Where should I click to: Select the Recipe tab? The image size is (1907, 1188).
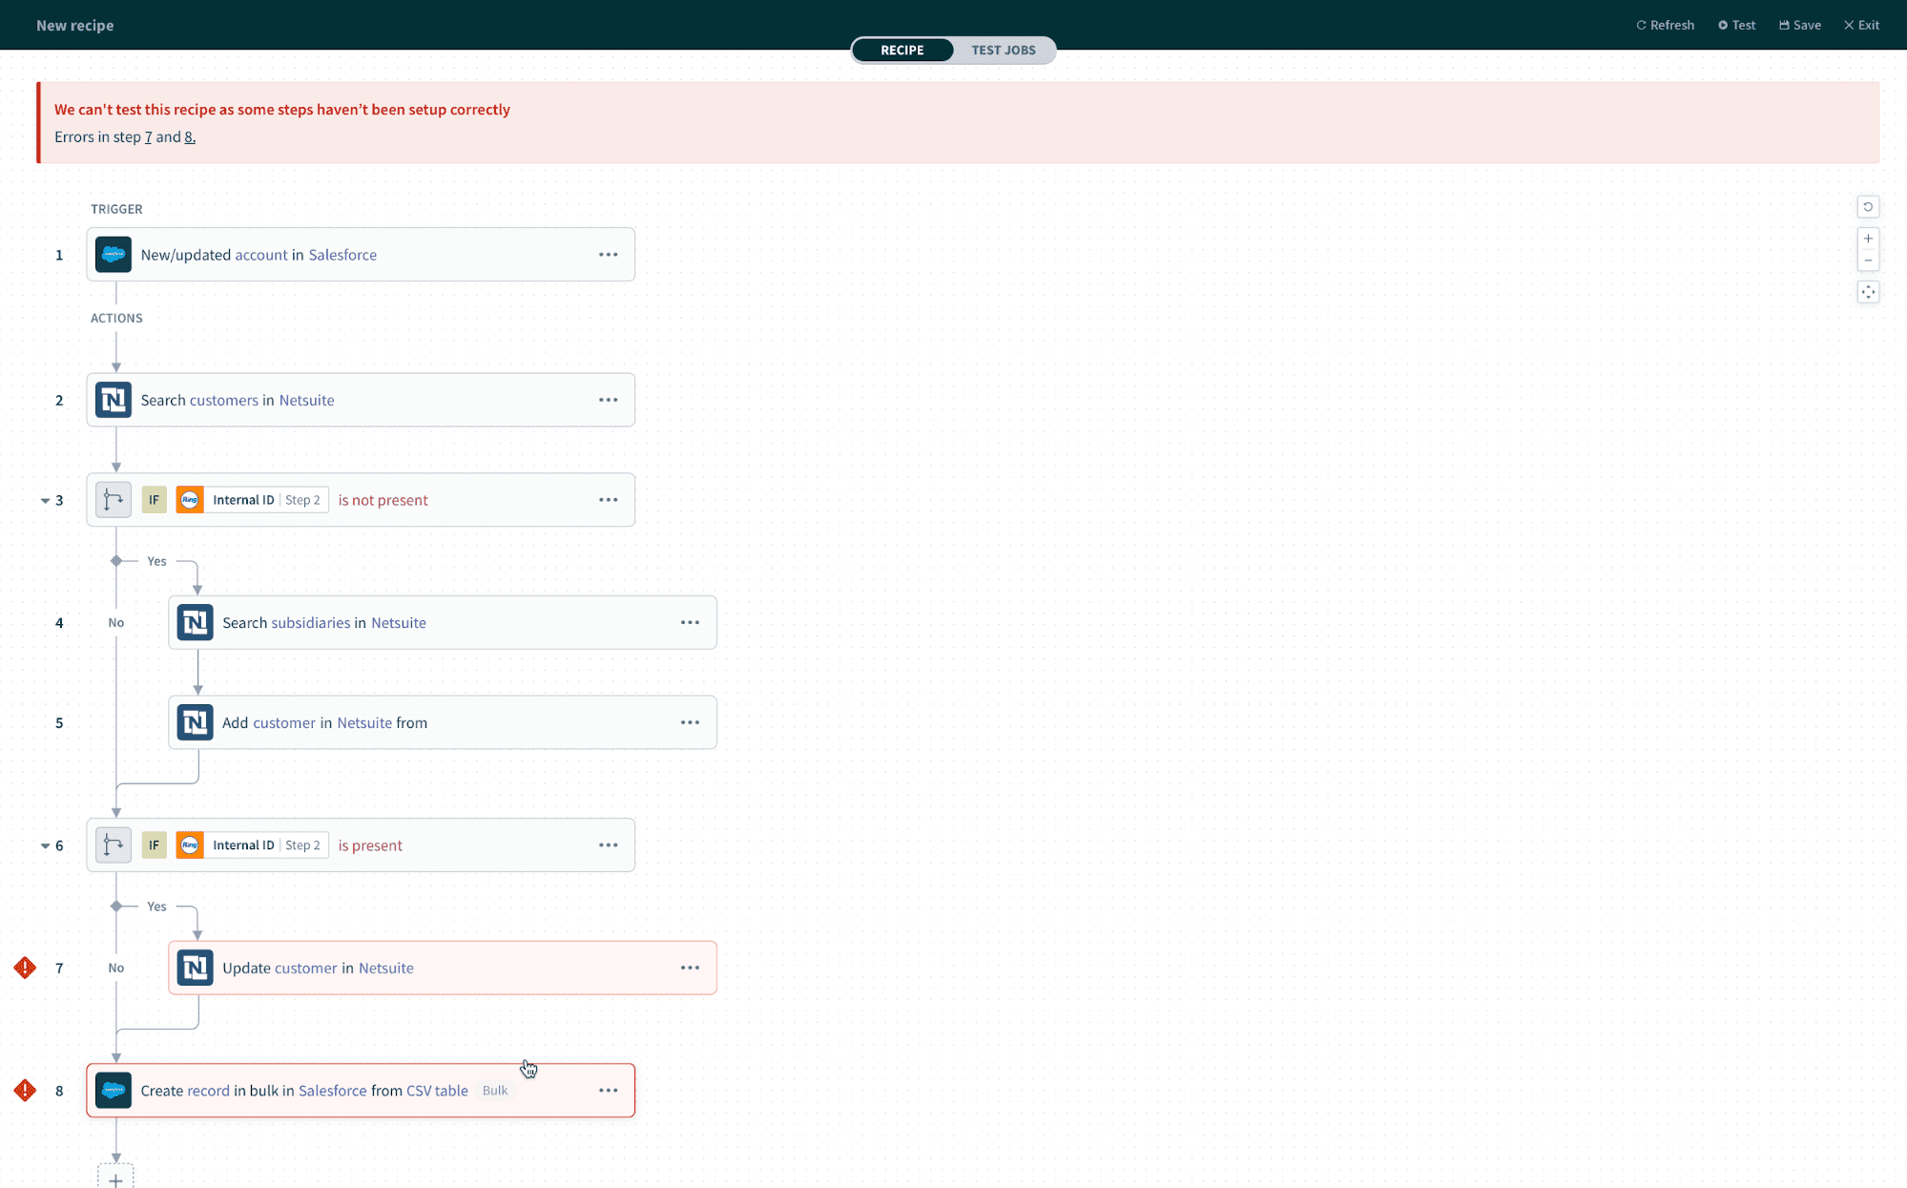point(902,50)
